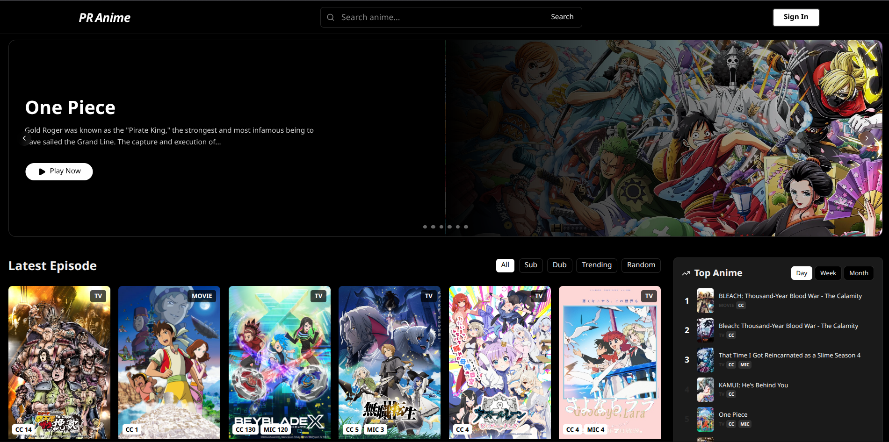Viewport: 889px width, 442px height.
Task: Switch to the Dub filter
Action: [559, 265]
